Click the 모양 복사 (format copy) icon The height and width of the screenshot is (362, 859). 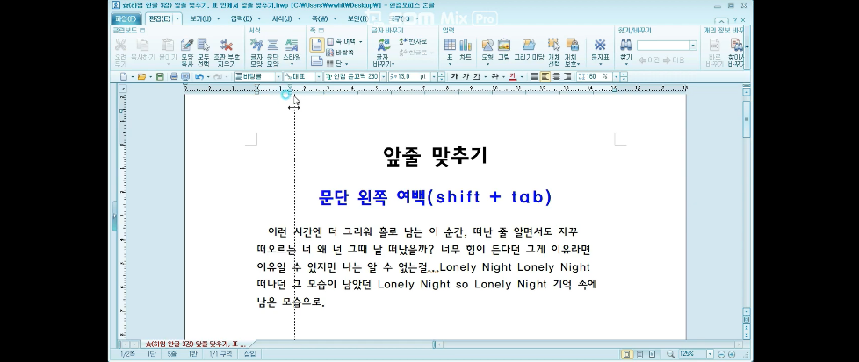click(187, 50)
